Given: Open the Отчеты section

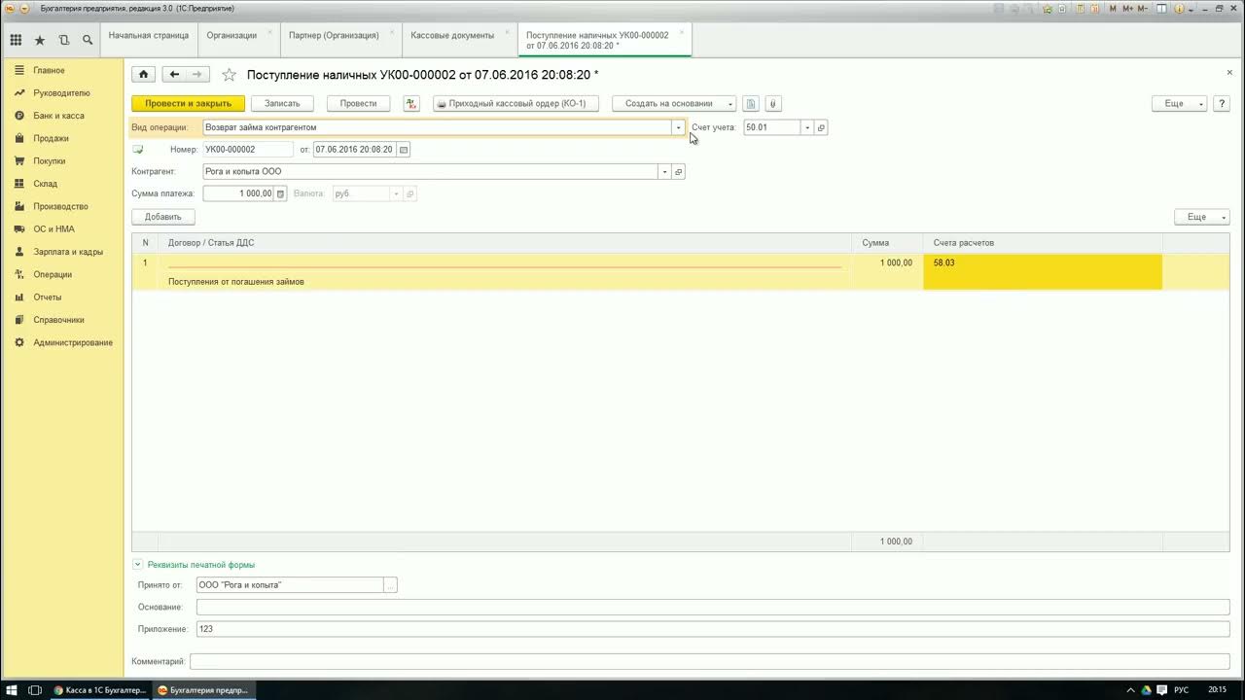Looking at the screenshot, I should coord(47,297).
